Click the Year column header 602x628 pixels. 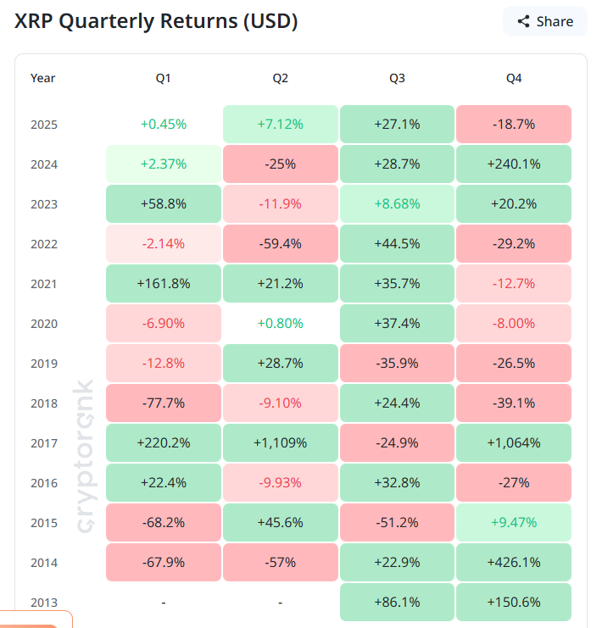pyautogui.click(x=42, y=78)
